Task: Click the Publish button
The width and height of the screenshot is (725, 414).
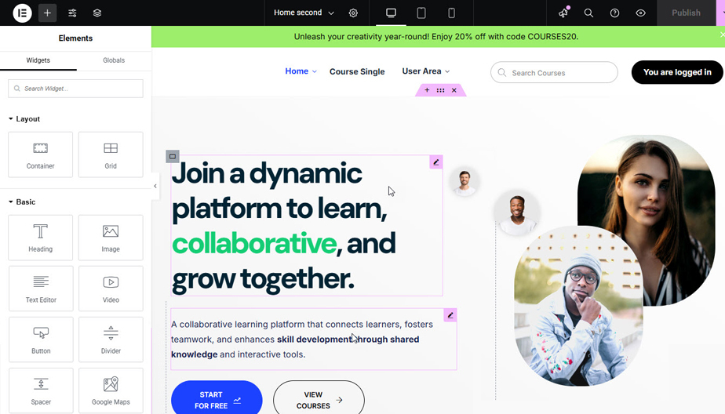Action: (x=686, y=13)
